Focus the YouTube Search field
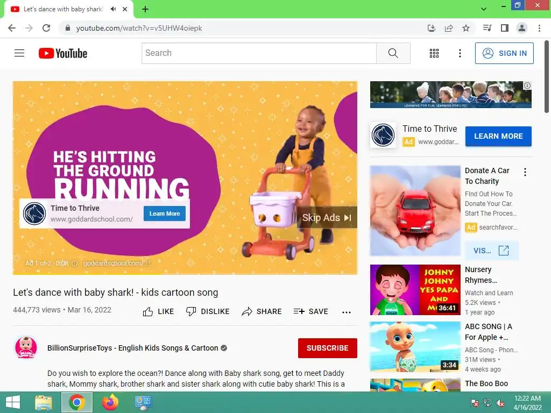Image resolution: width=551 pixels, height=413 pixels. click(259, 53)
